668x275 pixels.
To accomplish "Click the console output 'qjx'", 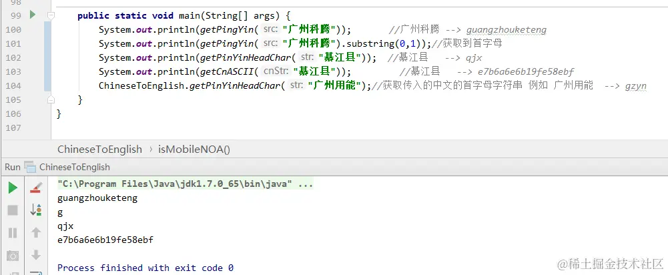I will click(x=65, y=226).
